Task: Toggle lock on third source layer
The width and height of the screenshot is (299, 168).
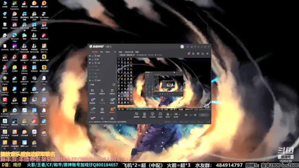Action: (93, 63)
